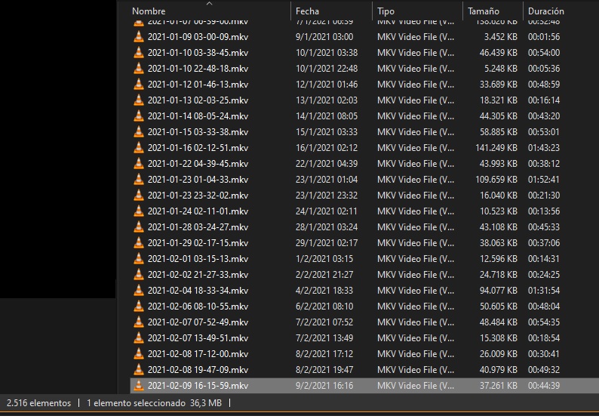
Task: Click VLC icon of 2021-01-28 03-24-27.mkv
Action: (x=139, y=227)
